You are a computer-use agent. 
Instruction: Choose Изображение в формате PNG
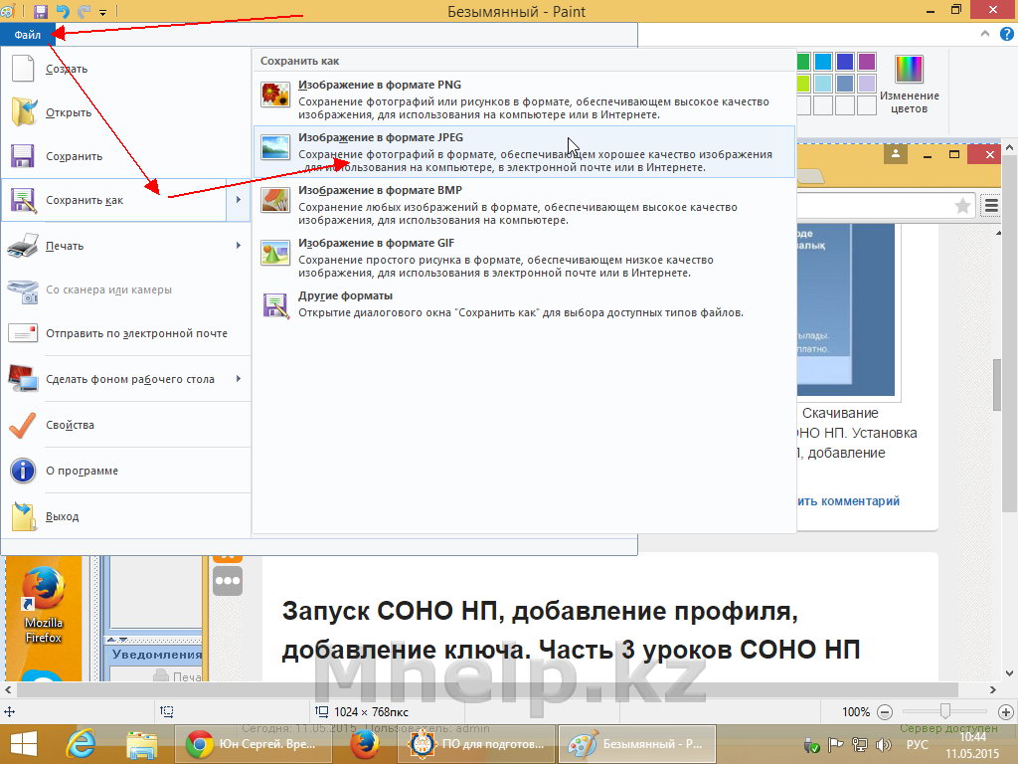pyautogui.click(x=524, y=98)
